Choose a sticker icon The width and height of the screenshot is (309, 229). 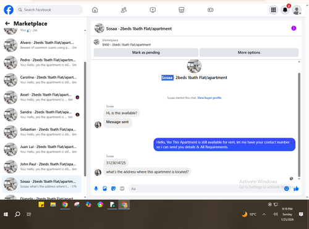(x=113, y=188)
